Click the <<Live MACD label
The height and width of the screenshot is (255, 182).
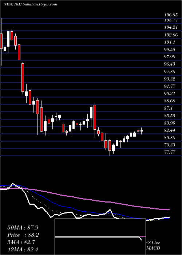(x=153, y=245)
